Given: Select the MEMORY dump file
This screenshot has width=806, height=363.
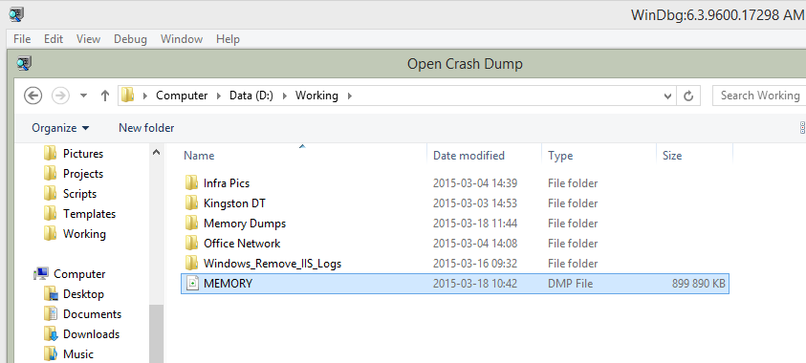Looking at the screenshot, I should pyautogui.click(x=455, y=284).
